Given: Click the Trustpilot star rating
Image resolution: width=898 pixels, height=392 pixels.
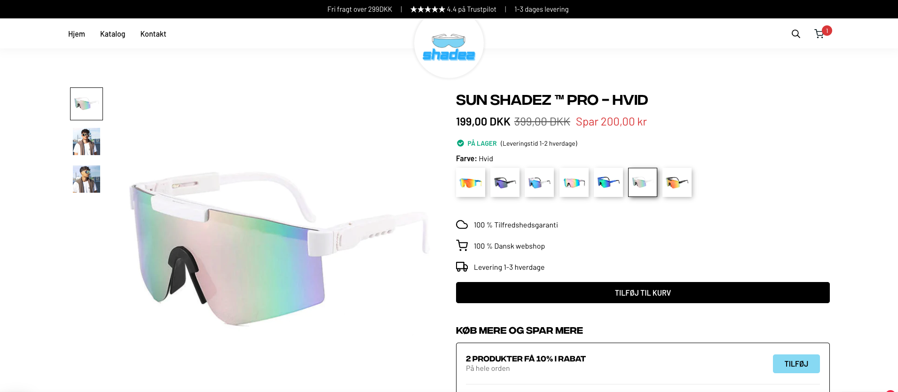Looking at the screenshot, I should [x=427, y=9].
